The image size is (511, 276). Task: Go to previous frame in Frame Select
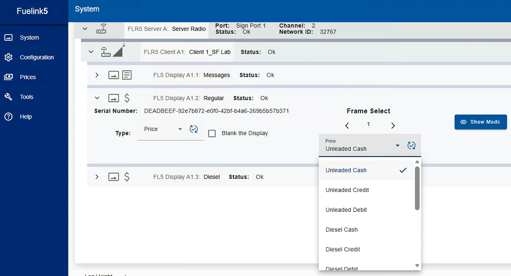346,125
